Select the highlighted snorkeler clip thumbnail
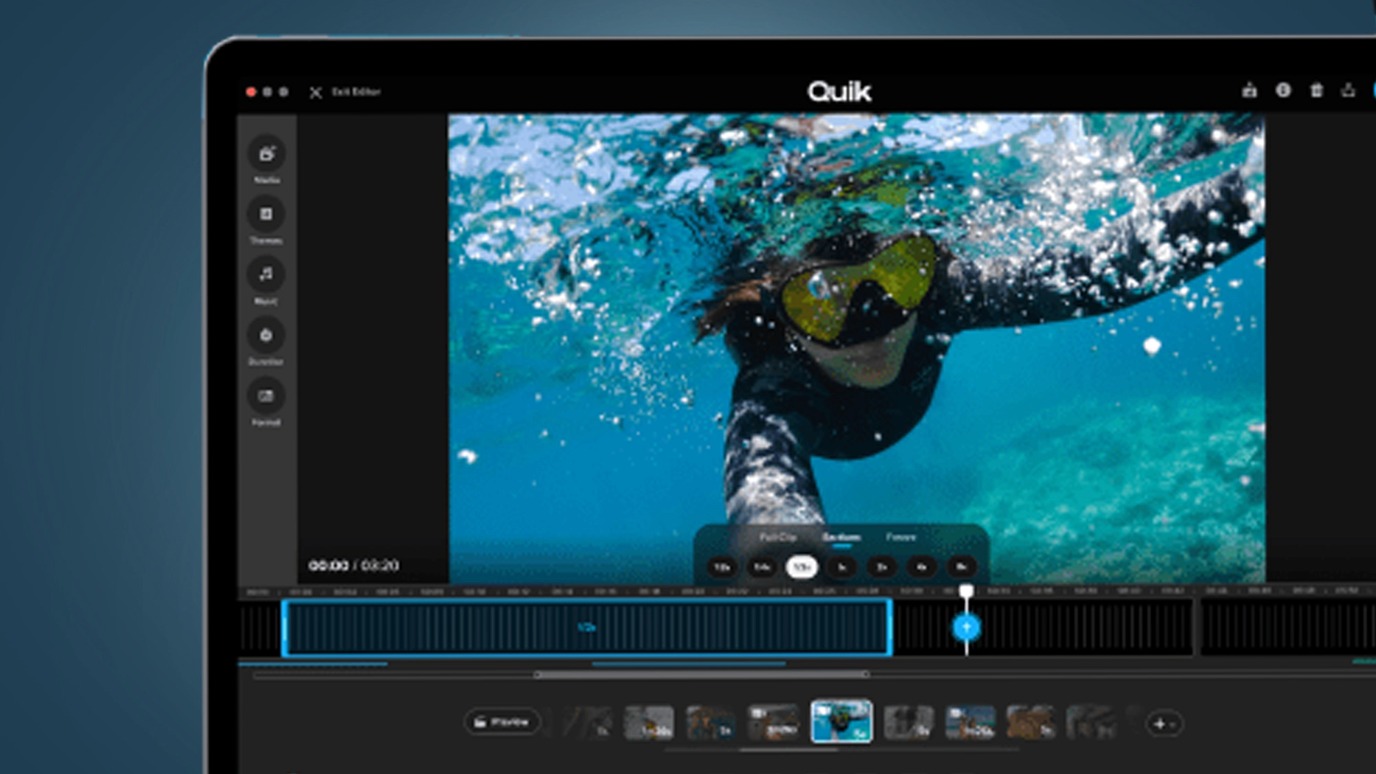 (841, 722)
